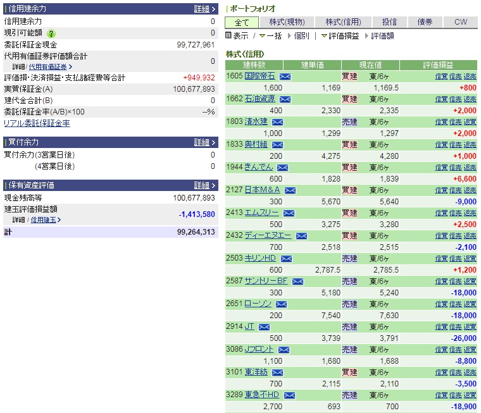Viewport: 481px width, 413px height.
Task: Open 詳細 for the 信用建余力 panel
Action: click(x=204, y=9)
